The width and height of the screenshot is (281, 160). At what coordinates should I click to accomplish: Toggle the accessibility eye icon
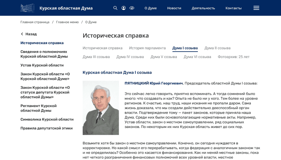point(132,8)
